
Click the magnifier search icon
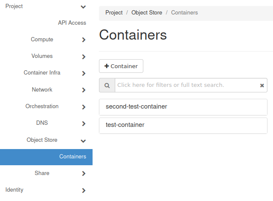107,85
